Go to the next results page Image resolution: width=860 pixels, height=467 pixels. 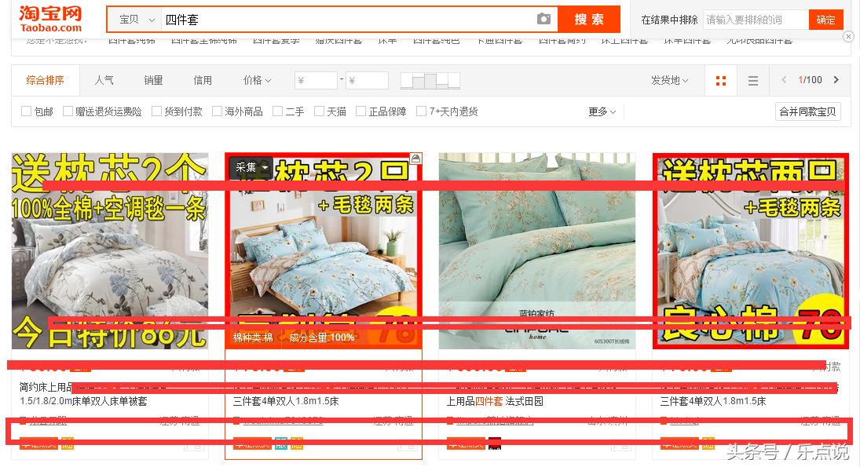pos(836,80)
